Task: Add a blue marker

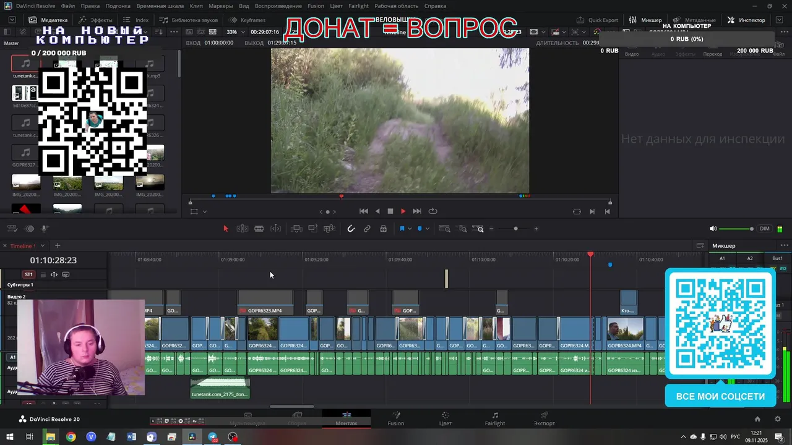Action: pyautogui.click(x=420, y=229)
